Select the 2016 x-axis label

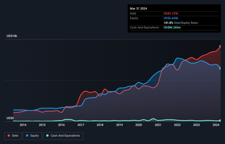point(61,125)
